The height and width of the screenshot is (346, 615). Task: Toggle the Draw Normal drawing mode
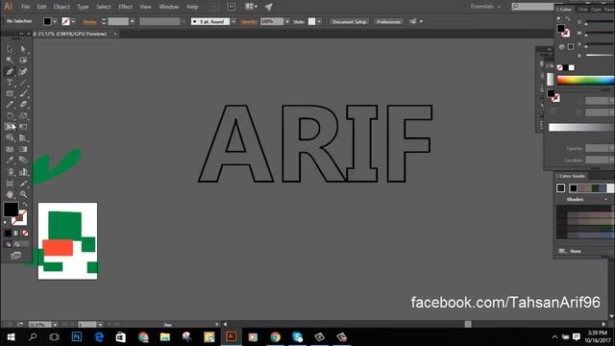[9, 244]
